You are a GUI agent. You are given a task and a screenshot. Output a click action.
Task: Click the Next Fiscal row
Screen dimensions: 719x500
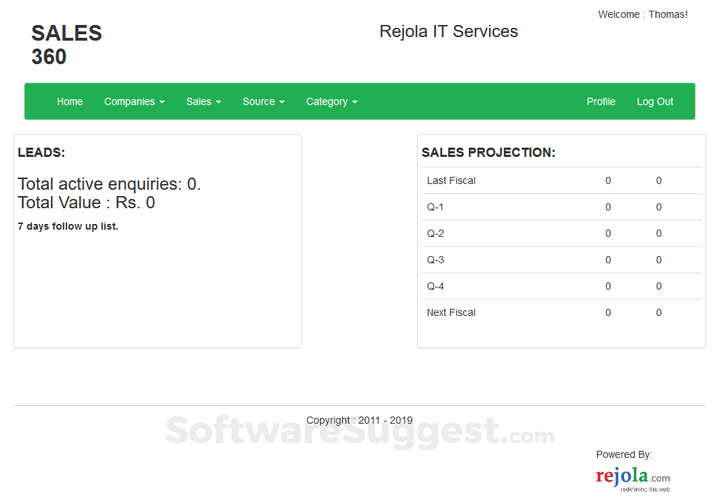[451, 312]
